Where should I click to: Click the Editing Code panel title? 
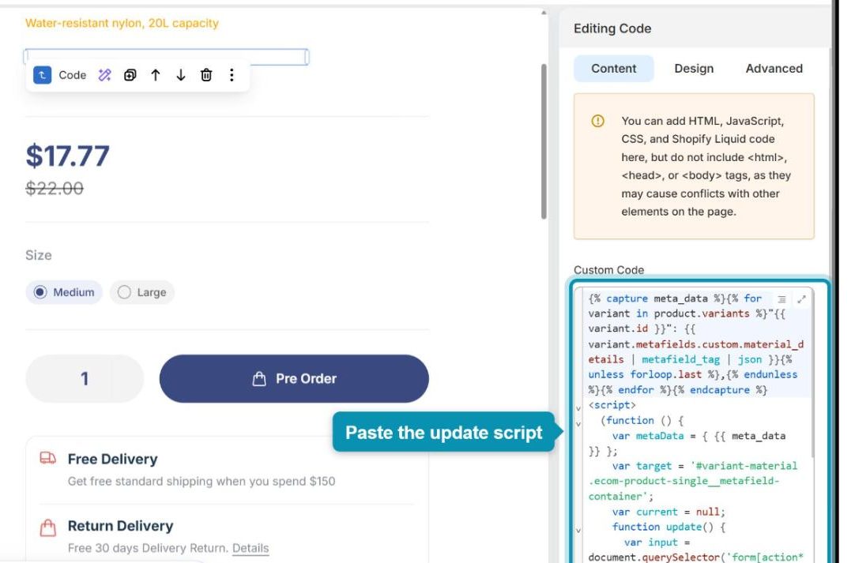(612, 28)
